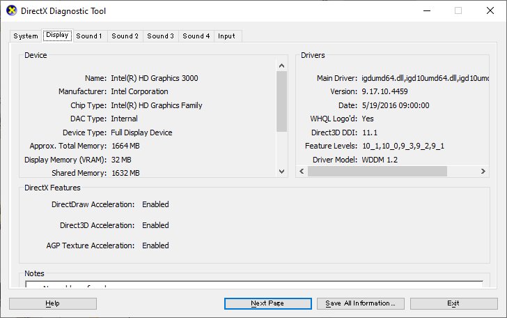Viewport: 507px width, 318px height.
Task: Switch to the System tab
Action: pos(26,36)
